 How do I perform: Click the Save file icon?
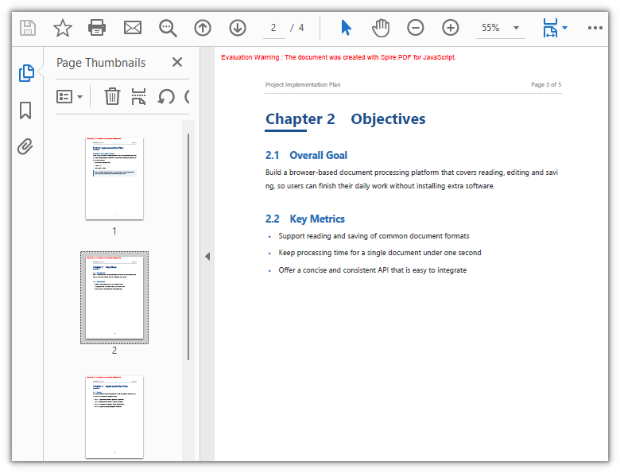click(28, 28)
